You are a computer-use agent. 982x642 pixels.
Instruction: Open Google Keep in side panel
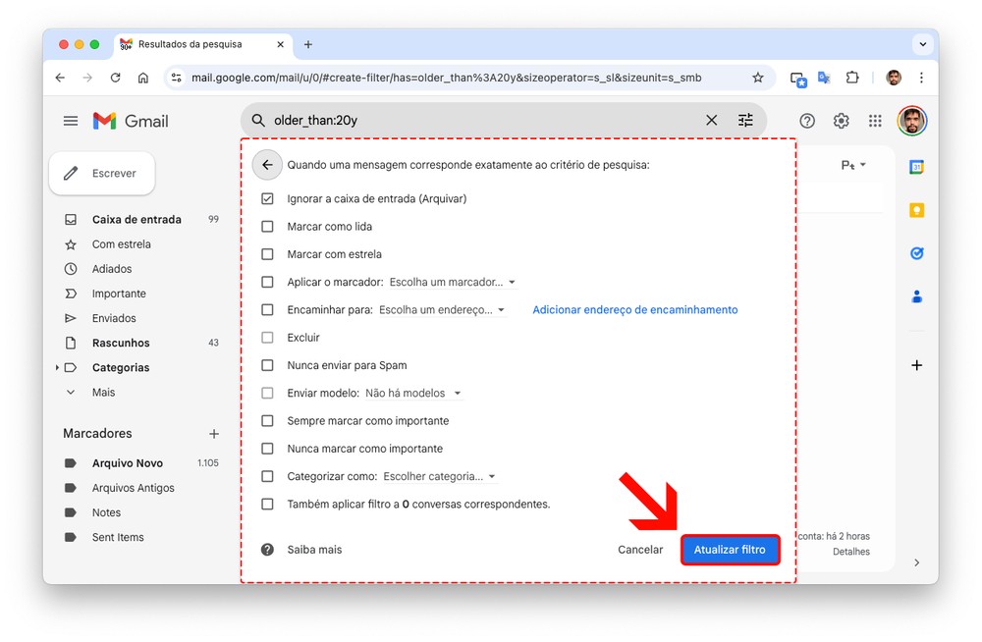pyautogui.click(x=916, y=210)
